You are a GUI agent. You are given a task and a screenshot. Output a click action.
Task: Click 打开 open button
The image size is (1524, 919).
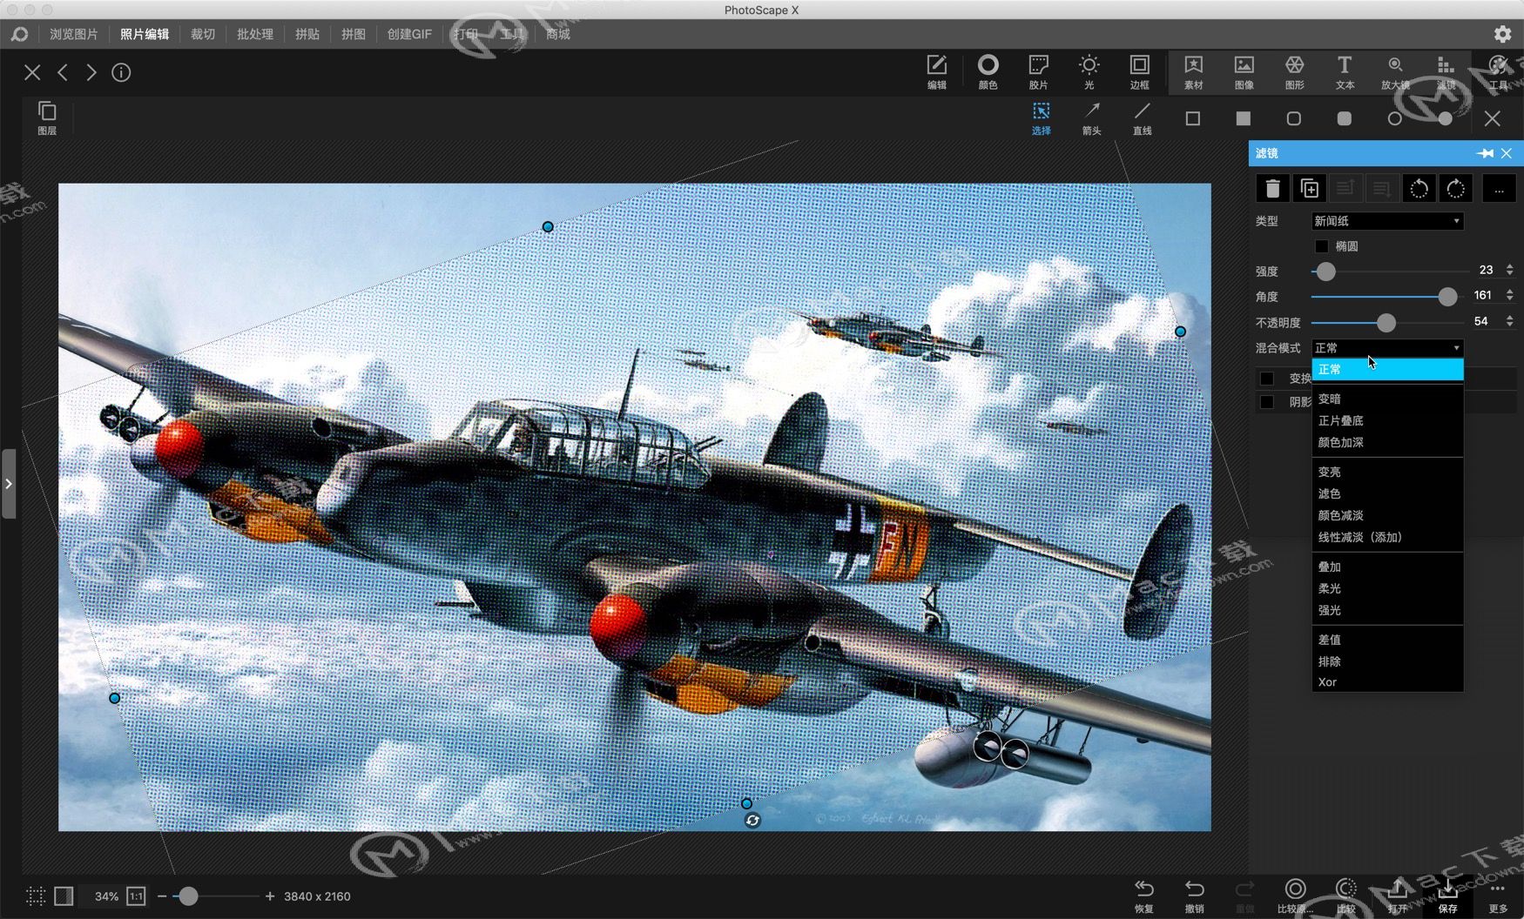(1397, 896)
